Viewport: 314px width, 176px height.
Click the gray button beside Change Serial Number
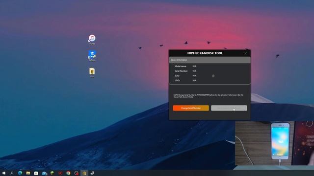click(229, 108)
